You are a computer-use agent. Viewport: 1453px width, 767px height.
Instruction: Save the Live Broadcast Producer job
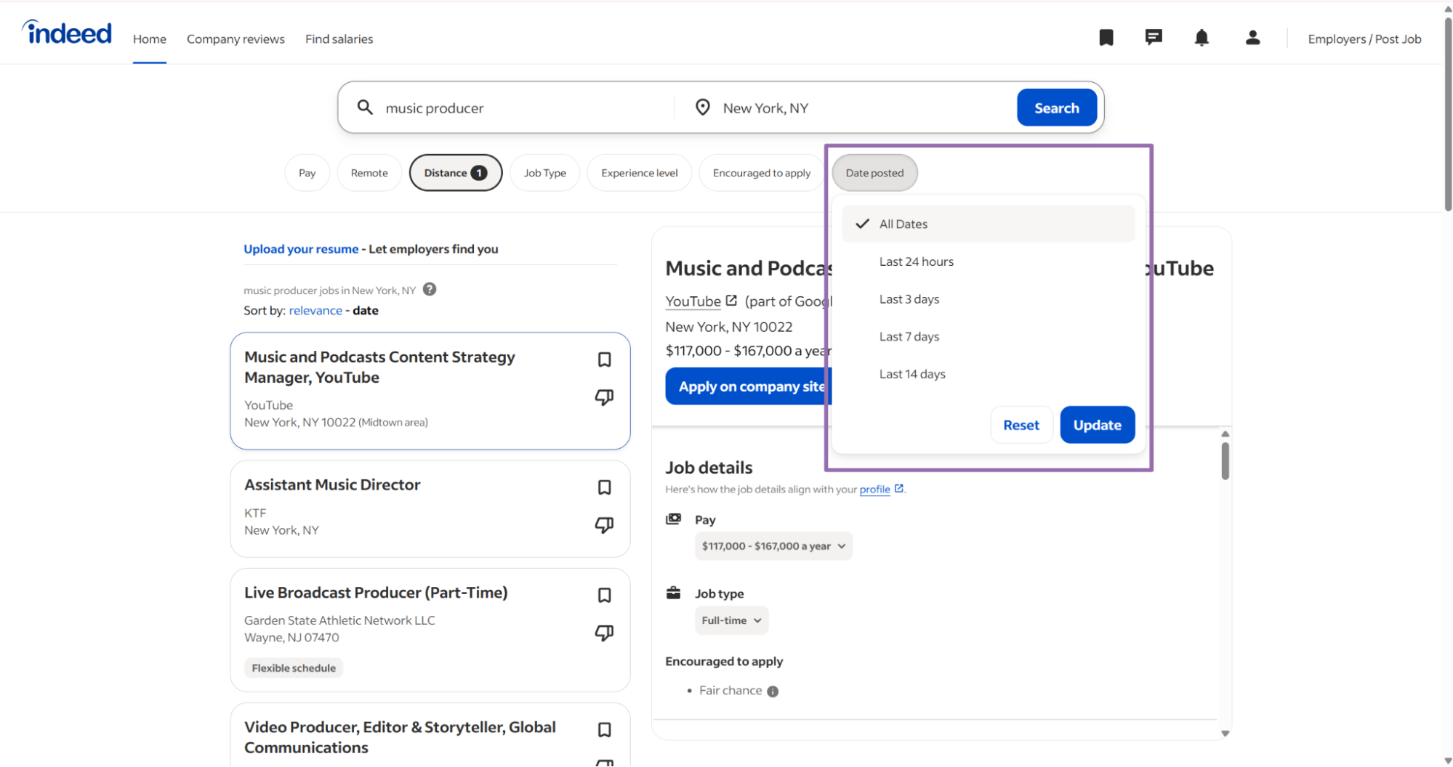coord(604,596)
